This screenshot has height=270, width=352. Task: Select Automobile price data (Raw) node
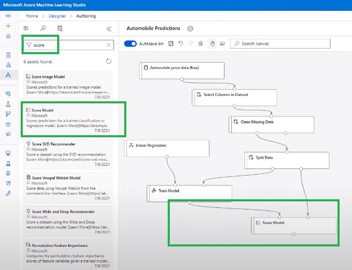click(x=182, y=71)
